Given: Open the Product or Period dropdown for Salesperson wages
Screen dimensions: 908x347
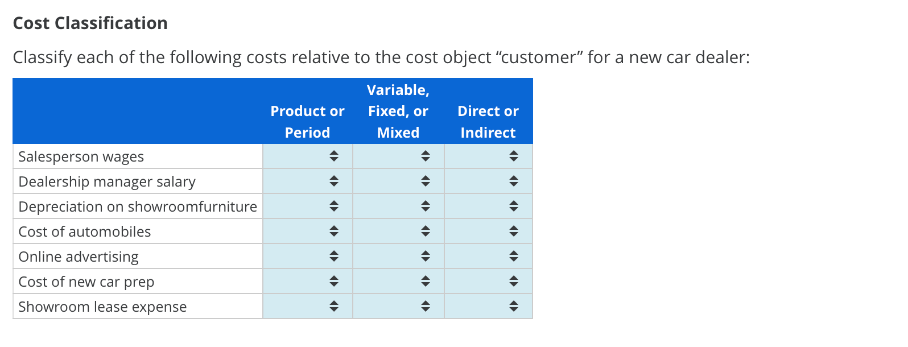Looking at the screenshot, I should 333,156.
